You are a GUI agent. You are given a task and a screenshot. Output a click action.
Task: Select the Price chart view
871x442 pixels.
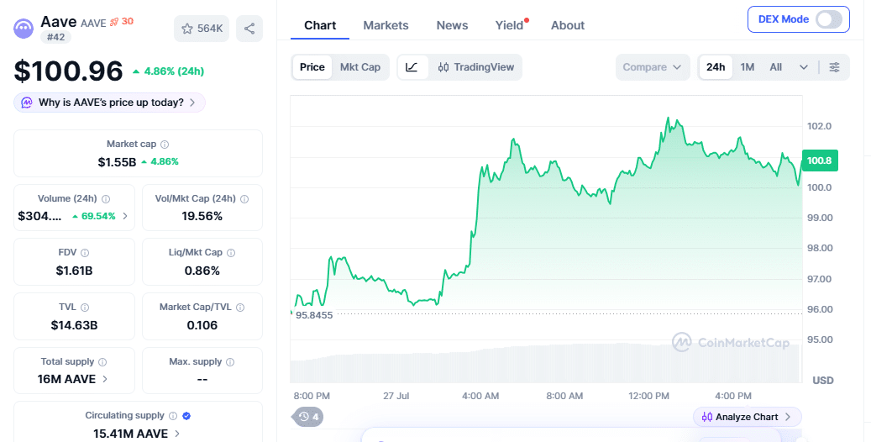tap(312, 67)
